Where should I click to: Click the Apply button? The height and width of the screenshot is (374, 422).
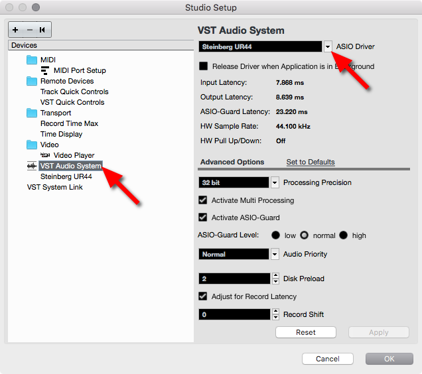[379, 332]
